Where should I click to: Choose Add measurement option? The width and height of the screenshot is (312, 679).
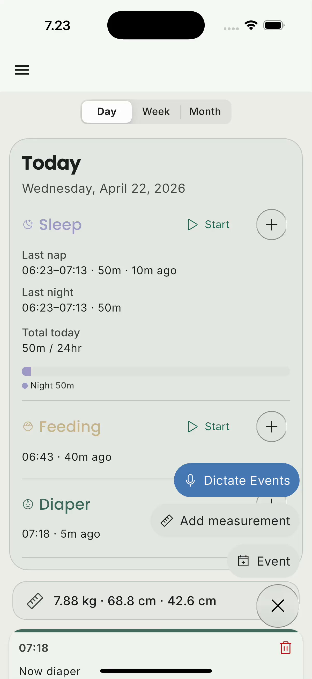click(225, 521)
